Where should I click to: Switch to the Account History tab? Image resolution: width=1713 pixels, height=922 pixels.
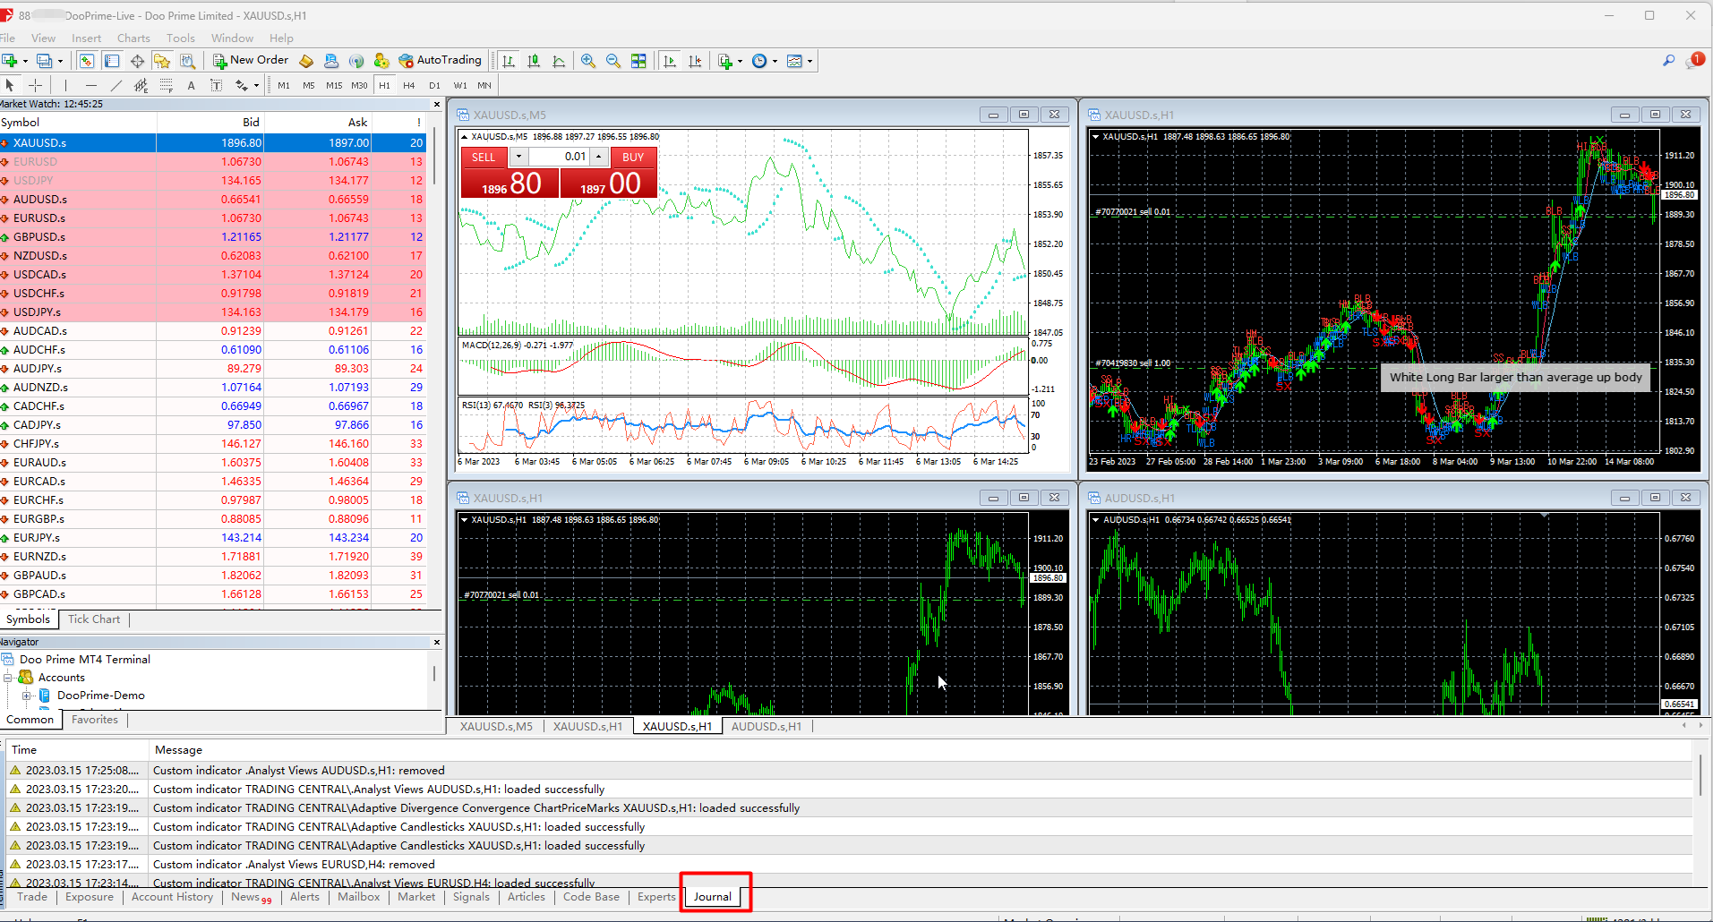172,897
